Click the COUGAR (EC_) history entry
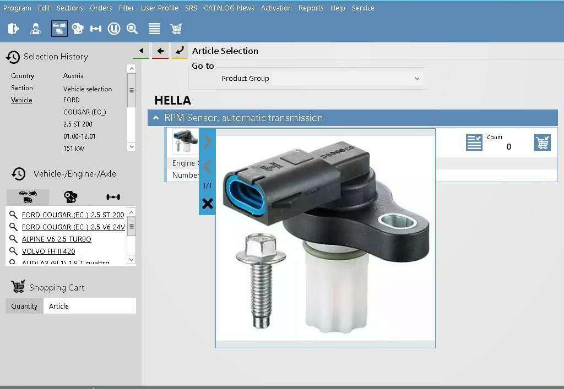Image resolution: width=564 pixels, height=389 pixels. (x=84, y=112)
